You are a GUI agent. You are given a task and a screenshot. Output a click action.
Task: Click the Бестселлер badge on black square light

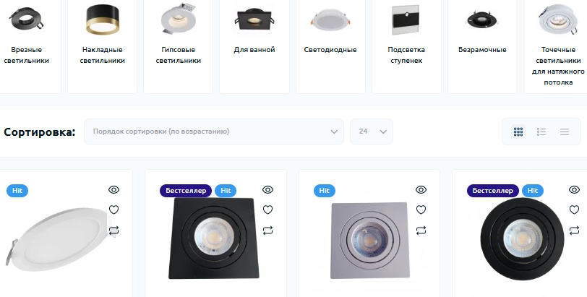186,191
